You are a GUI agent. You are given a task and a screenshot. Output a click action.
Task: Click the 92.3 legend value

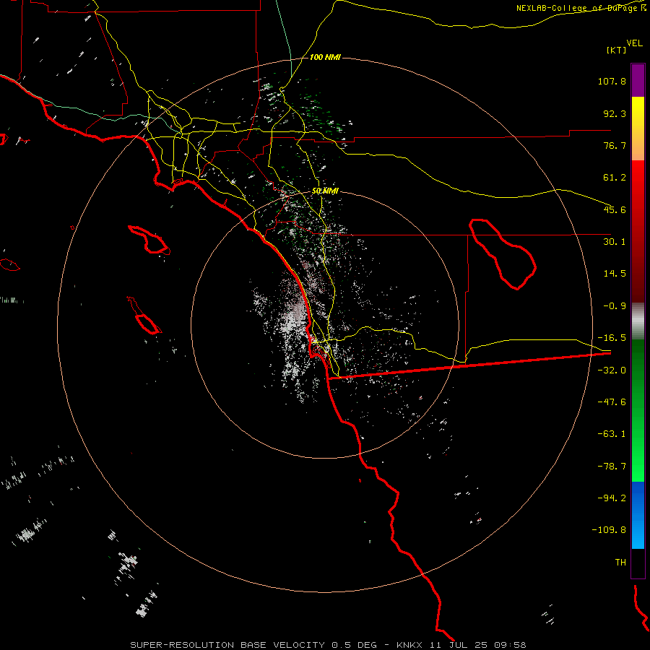pyautogui.click(x=615, y=113)
